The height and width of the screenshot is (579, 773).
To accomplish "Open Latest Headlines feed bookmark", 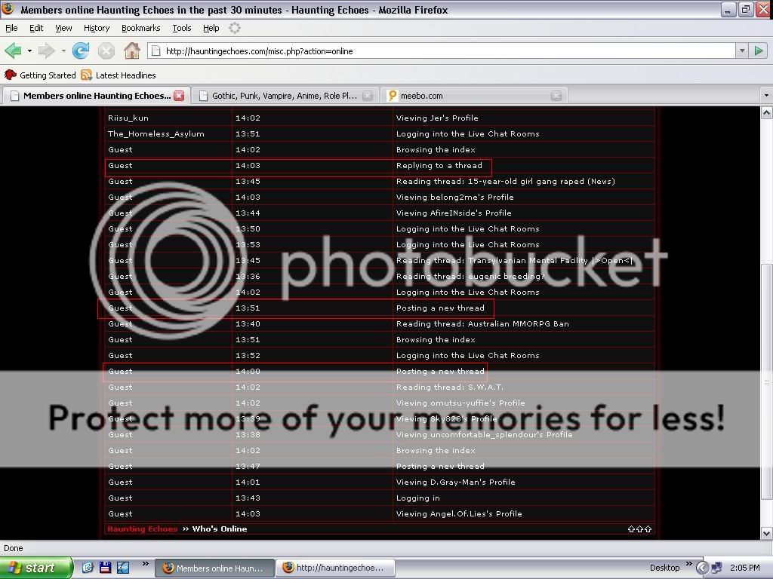I will [119, 75].
